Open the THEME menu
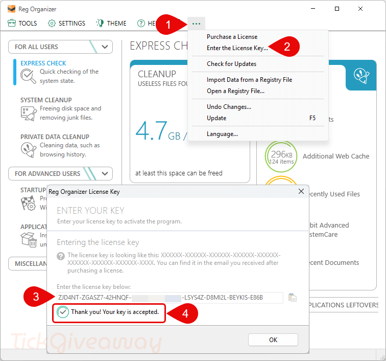 click(x=111, y=23)
